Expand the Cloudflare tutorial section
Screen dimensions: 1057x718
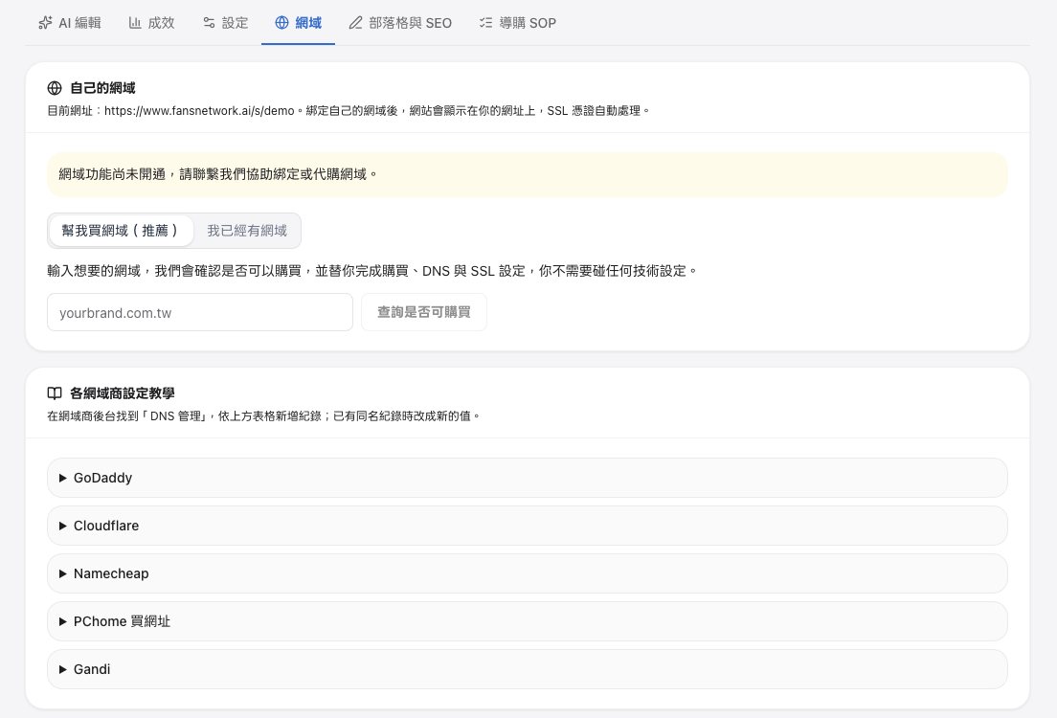(x=528, y=526)
